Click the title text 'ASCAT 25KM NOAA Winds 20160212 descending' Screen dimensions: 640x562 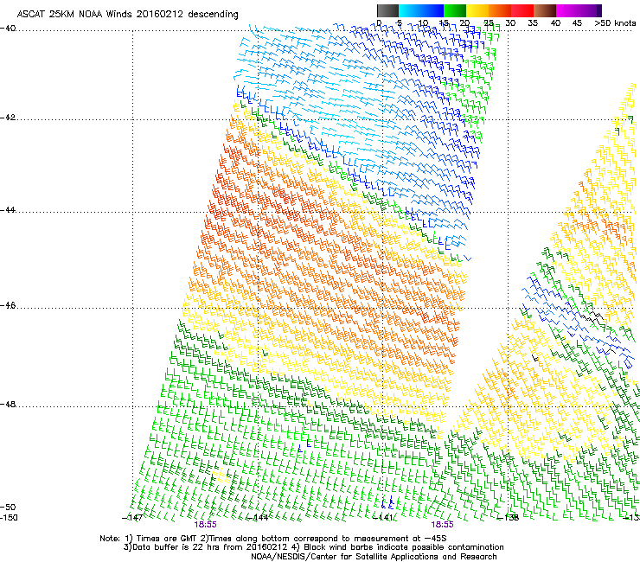coord(127,14)
